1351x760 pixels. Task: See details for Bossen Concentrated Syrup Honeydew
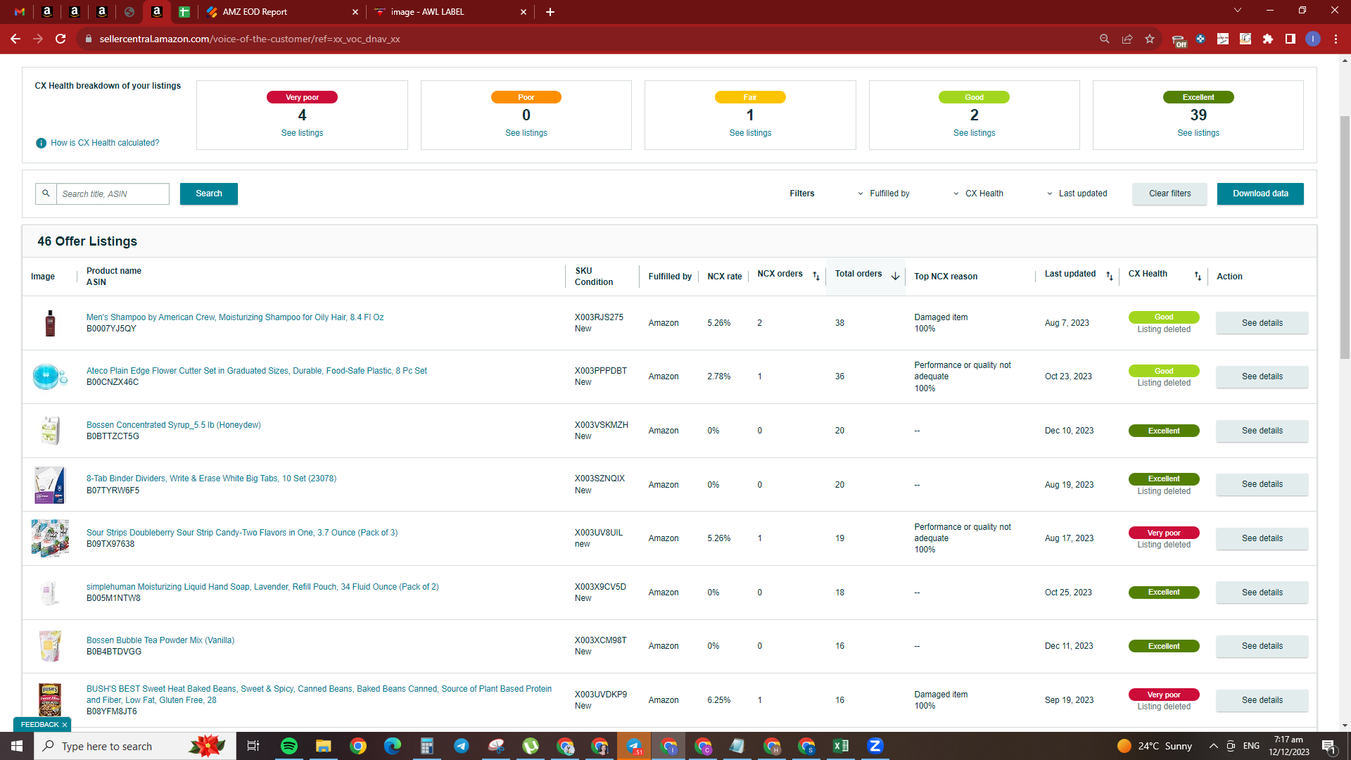click(x=1262, y=431)
